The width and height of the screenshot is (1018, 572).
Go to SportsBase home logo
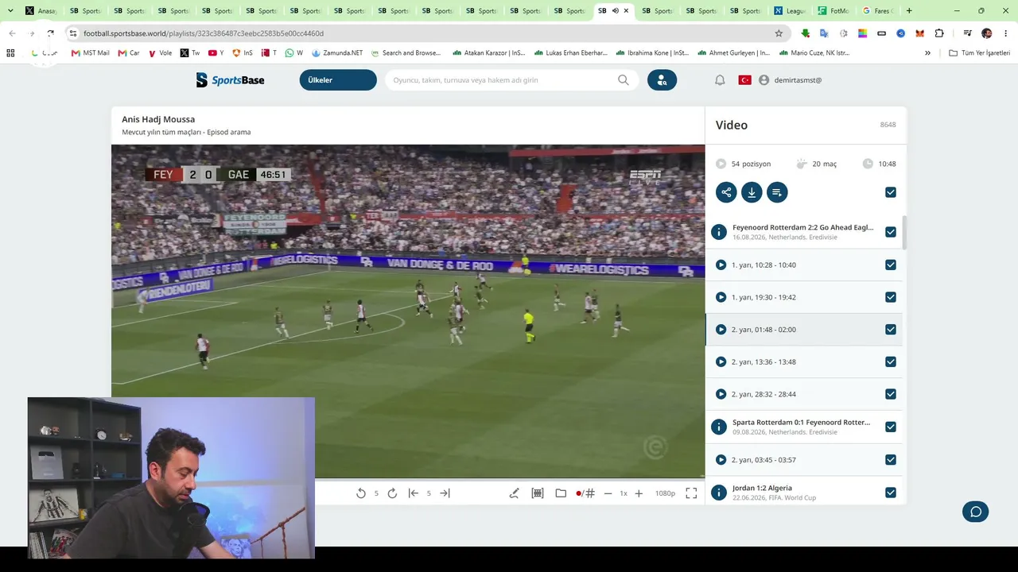point(230,80)
